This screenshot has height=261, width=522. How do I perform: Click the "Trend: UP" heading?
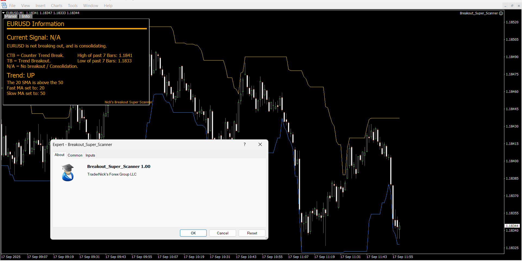[21, 75]
